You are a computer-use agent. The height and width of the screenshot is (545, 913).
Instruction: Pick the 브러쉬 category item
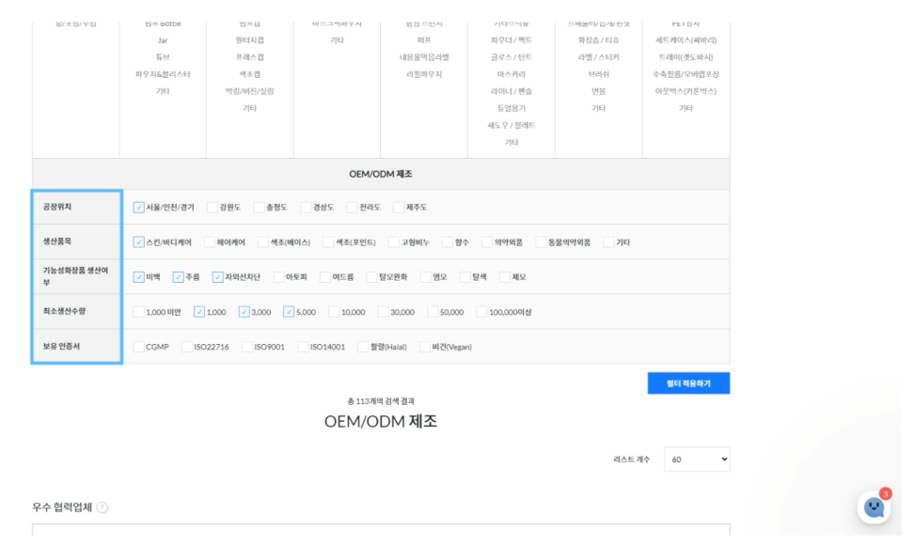(x=598, y=72)
